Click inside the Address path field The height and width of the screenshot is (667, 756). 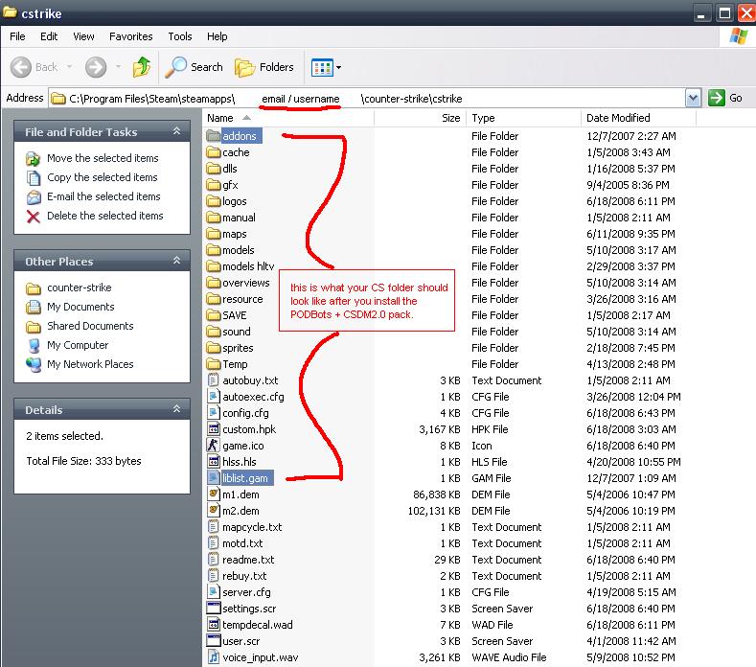click(366, 99)
